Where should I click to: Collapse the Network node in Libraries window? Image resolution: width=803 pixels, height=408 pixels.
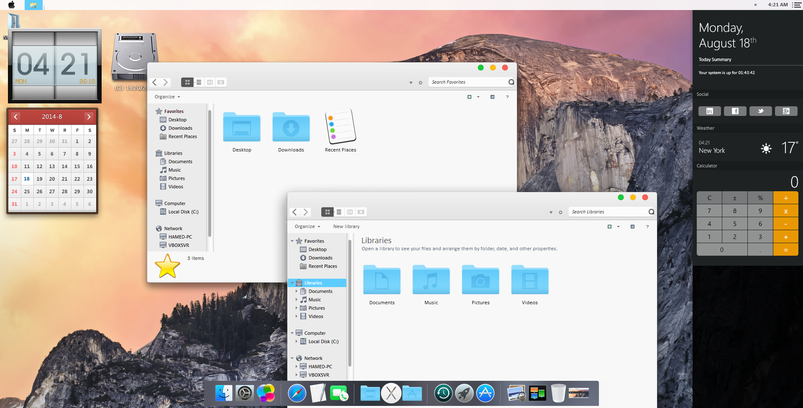pos(292,358)
